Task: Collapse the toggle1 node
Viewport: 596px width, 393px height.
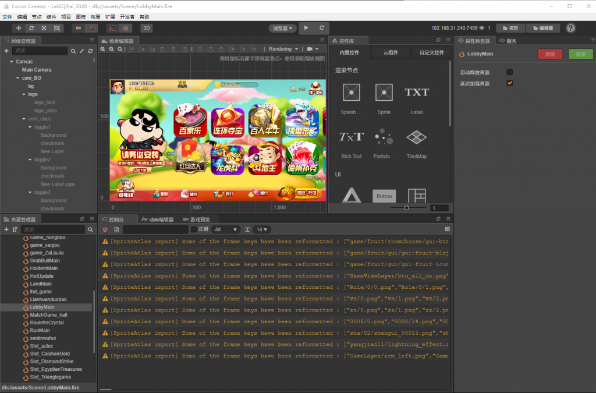Action: click(30, 127)
